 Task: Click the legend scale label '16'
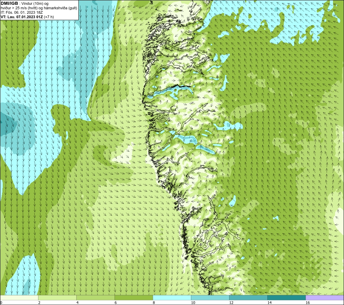click(x=307, y=303)
